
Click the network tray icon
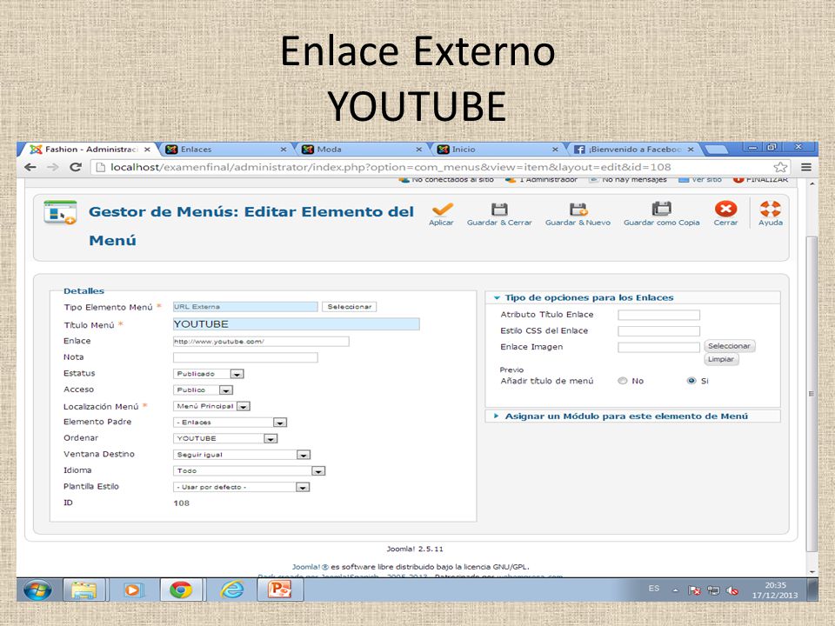[x=713, y=590]
